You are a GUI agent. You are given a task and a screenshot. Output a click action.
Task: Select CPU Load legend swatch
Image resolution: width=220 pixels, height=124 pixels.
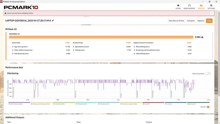tap(176, 103)
